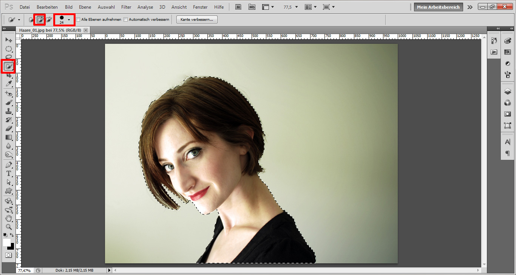This screenshot has width=516, height=275.
Task: Select the Hand tool
Action: (8, 218)
